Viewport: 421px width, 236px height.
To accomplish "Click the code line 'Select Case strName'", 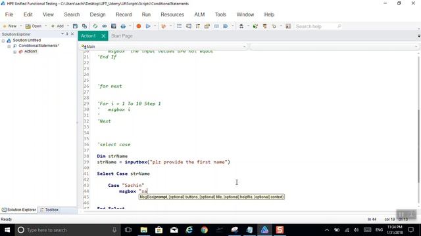I will coord(123,174).
